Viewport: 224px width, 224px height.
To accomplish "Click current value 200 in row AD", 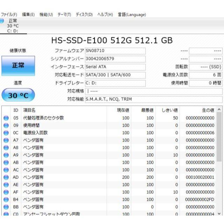I will coord(126,177).
